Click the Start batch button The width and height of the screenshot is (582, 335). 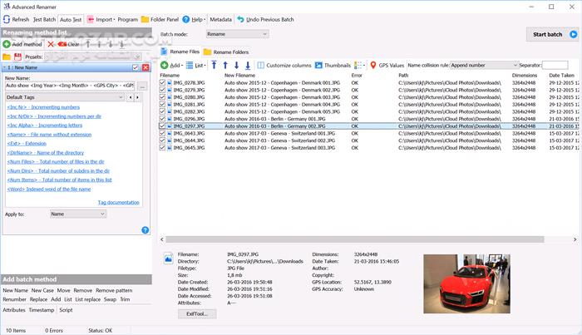(552, 34)
